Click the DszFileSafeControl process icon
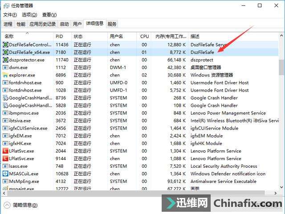285x214 pixels. pyautogui.click(x=5, y=44)
